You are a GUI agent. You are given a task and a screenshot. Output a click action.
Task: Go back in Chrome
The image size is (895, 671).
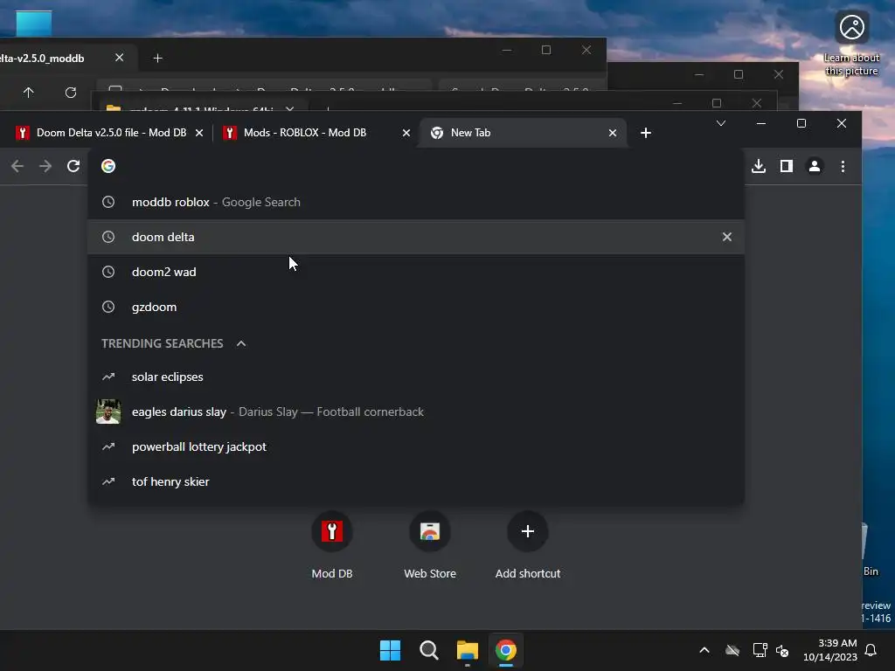(x=17, y=166)
